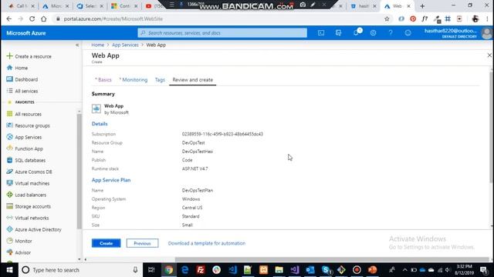
Task: Reload the browser page
Action: (32, 18)
